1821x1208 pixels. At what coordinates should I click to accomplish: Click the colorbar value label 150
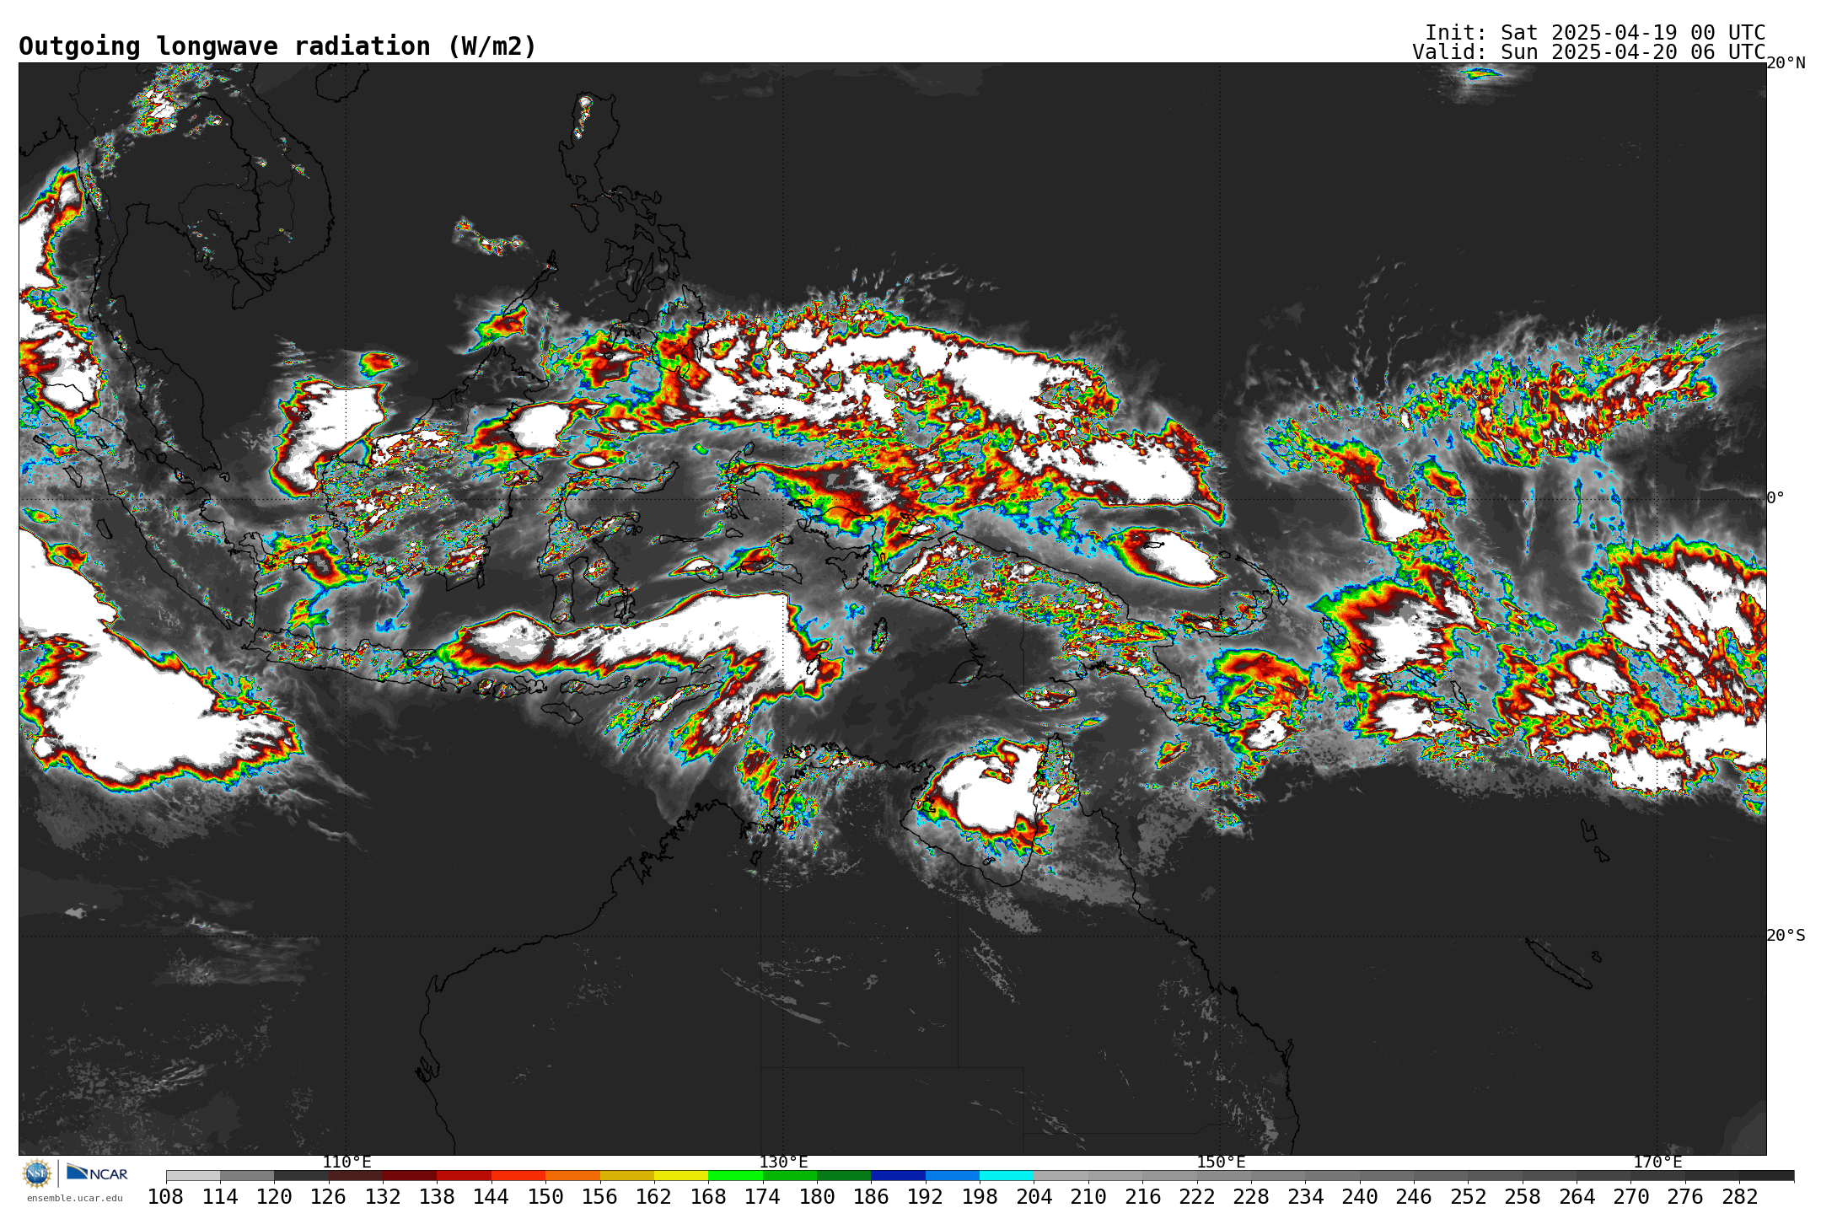pyautogui.click(x=545, y=1197)
